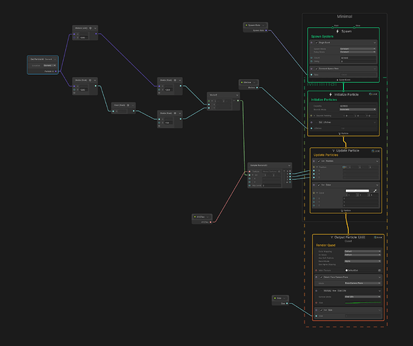Disable the Constant Spawn Rate block checkbox
Screen dimensions: 413x346
317,69
